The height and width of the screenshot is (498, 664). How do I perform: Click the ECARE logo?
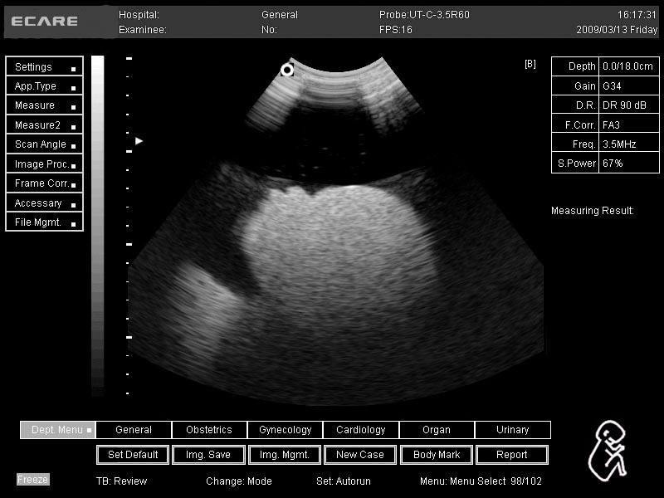[x=45, y=21]
